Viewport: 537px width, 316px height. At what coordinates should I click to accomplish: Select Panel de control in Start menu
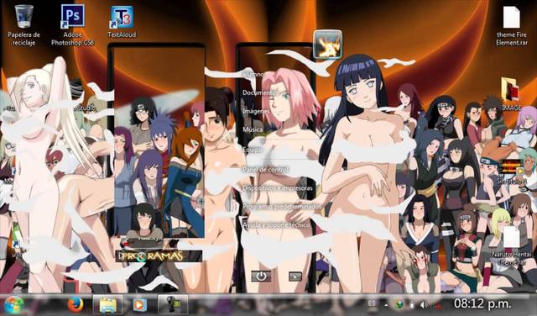click(x=266, y=170)
